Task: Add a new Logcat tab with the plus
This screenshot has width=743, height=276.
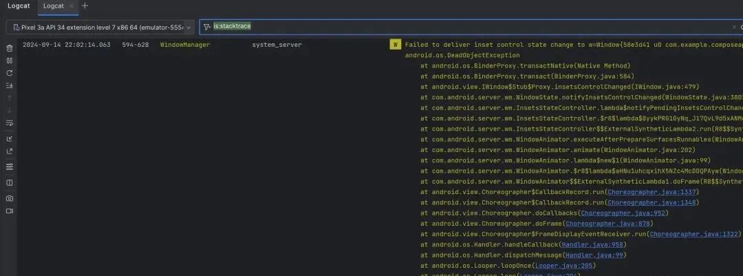Action: [85, 6]
